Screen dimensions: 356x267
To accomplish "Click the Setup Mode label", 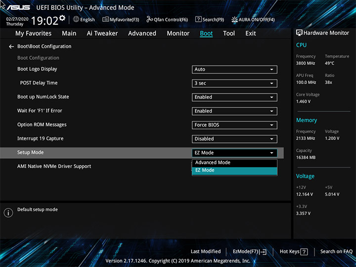I will tap(31, 153).
